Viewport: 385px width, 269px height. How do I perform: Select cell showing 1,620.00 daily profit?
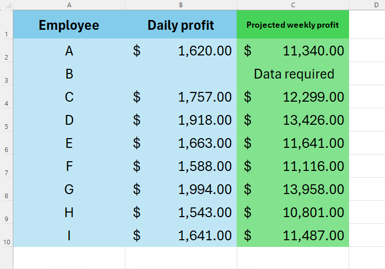click(181, 51)
